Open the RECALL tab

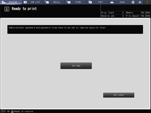point(54,2)
